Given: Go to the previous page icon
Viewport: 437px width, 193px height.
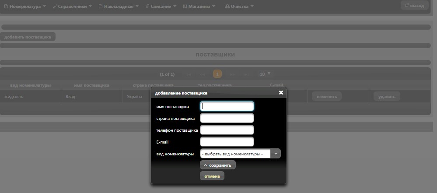Looking at the screenshot, I should [x=203, y=74].
